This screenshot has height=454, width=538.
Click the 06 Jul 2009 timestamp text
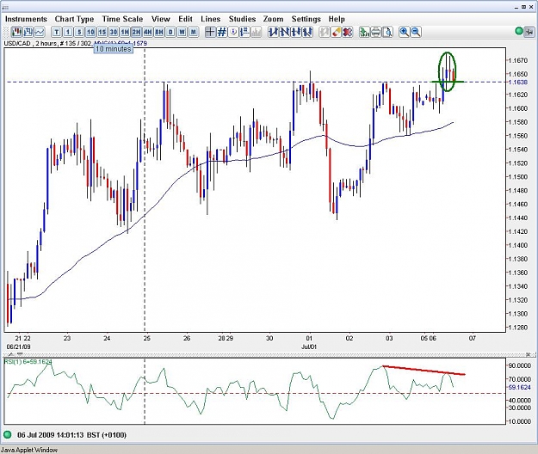pyautogui.click(x=71, y=435)
